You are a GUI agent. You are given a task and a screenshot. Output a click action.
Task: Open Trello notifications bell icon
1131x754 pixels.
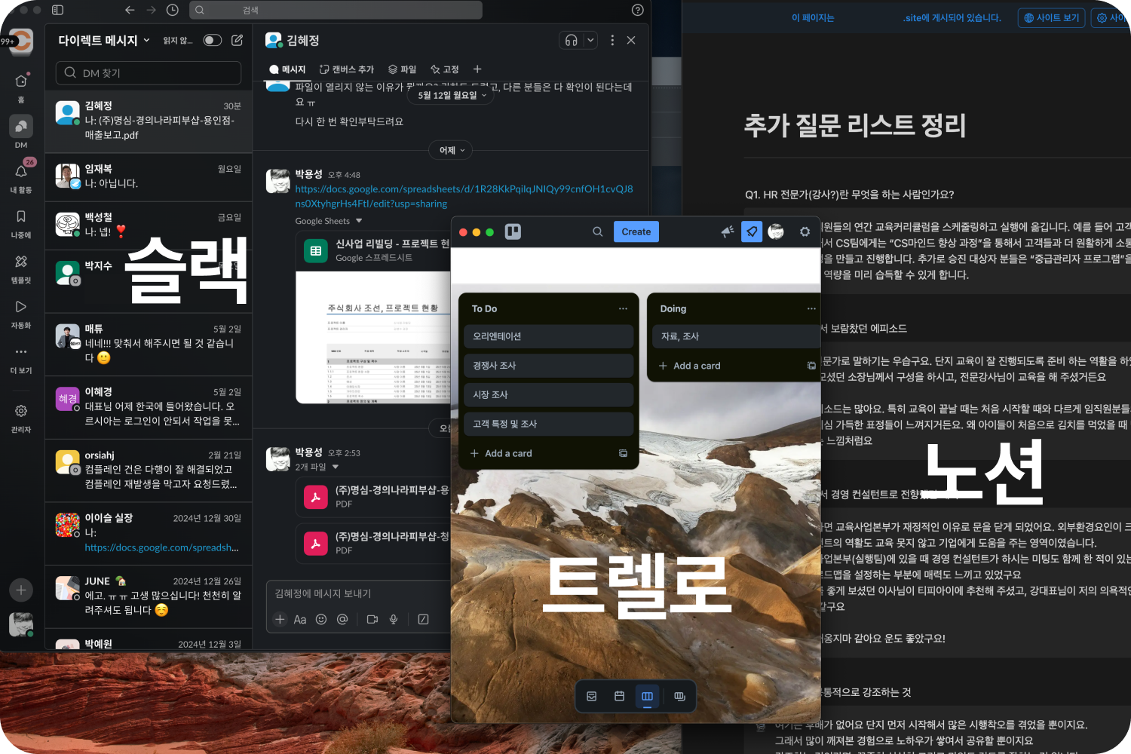[x=752, y=231]
